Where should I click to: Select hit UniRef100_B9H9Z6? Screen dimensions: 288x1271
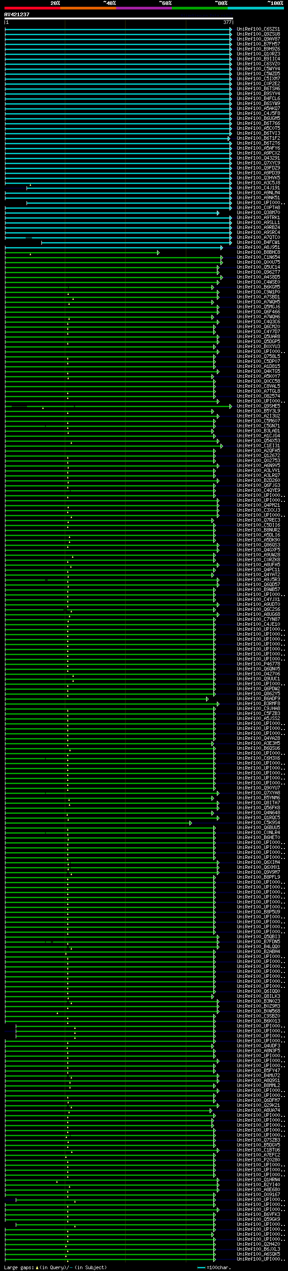(258, 49)
